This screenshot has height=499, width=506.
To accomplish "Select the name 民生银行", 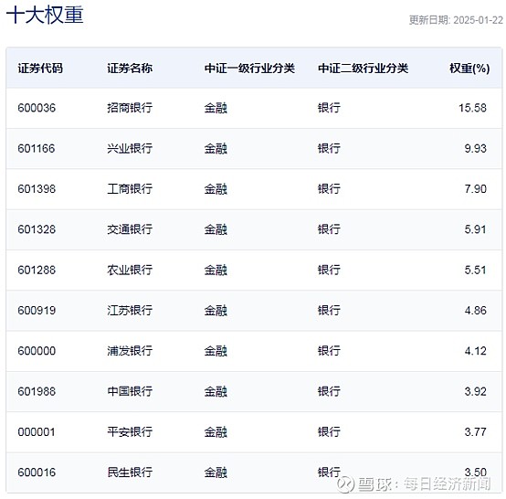I will tap(130, 472).
